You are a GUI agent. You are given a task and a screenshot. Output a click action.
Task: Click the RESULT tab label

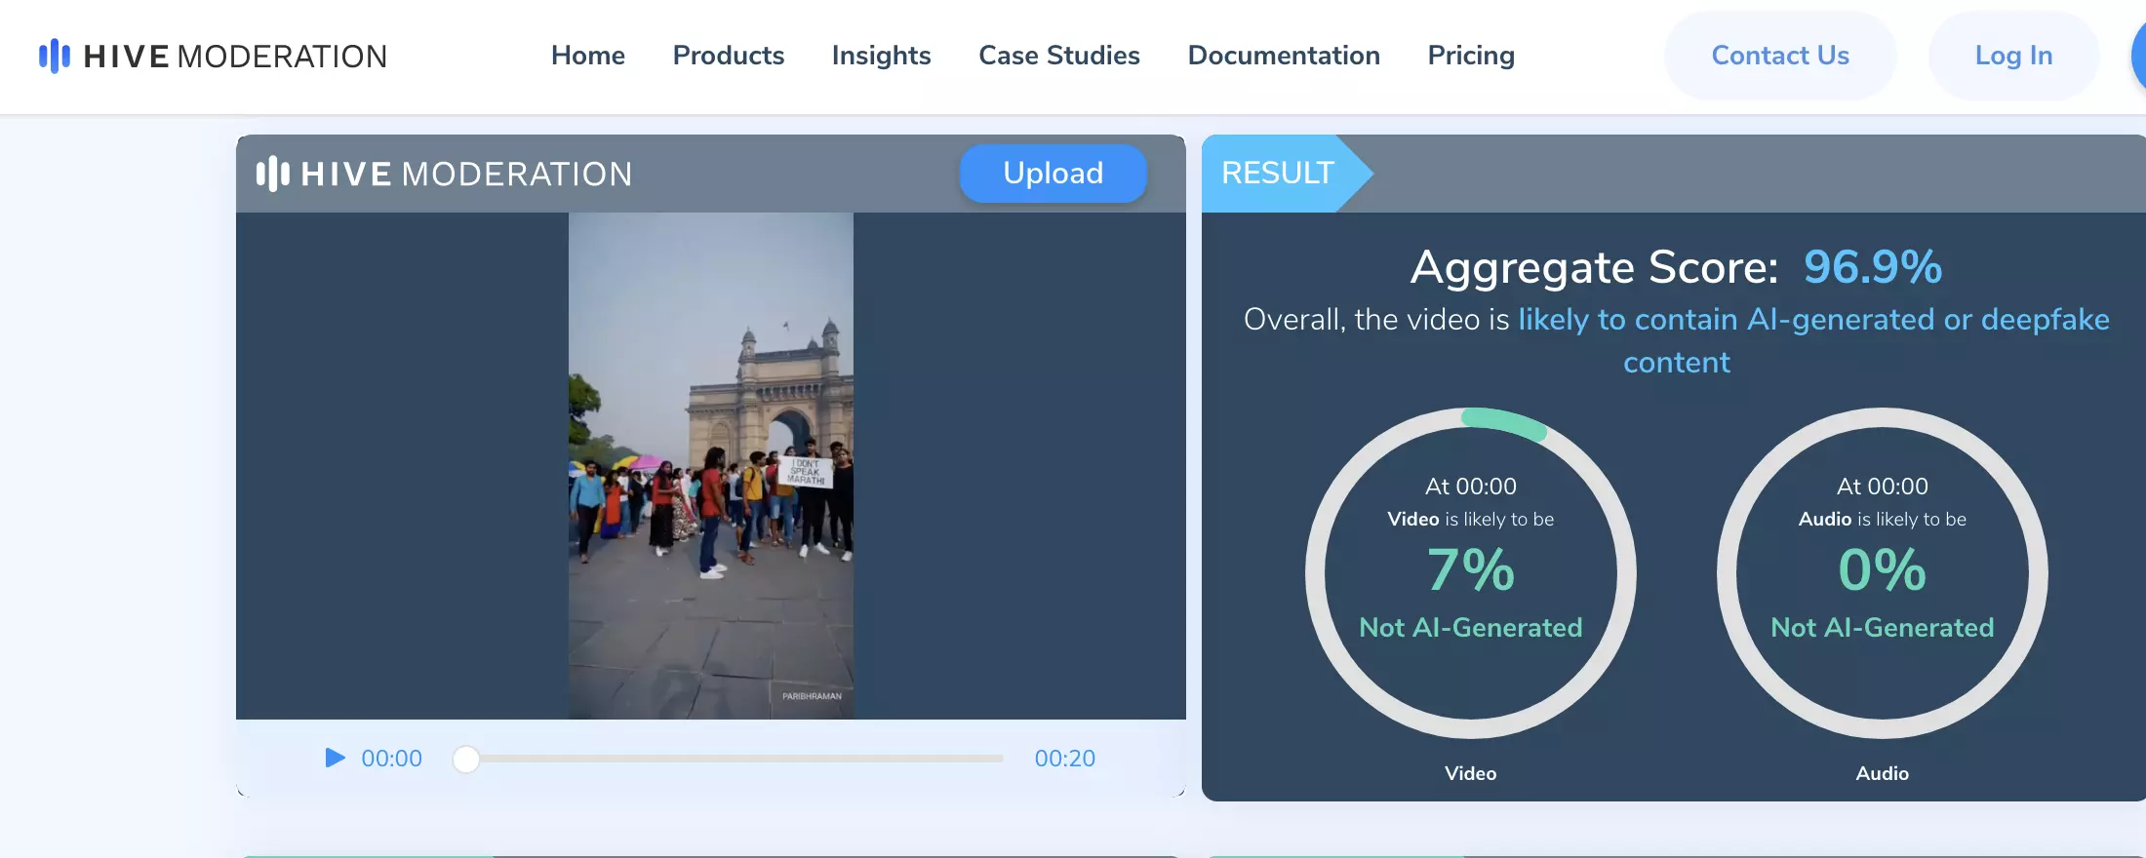point(1278,173)
